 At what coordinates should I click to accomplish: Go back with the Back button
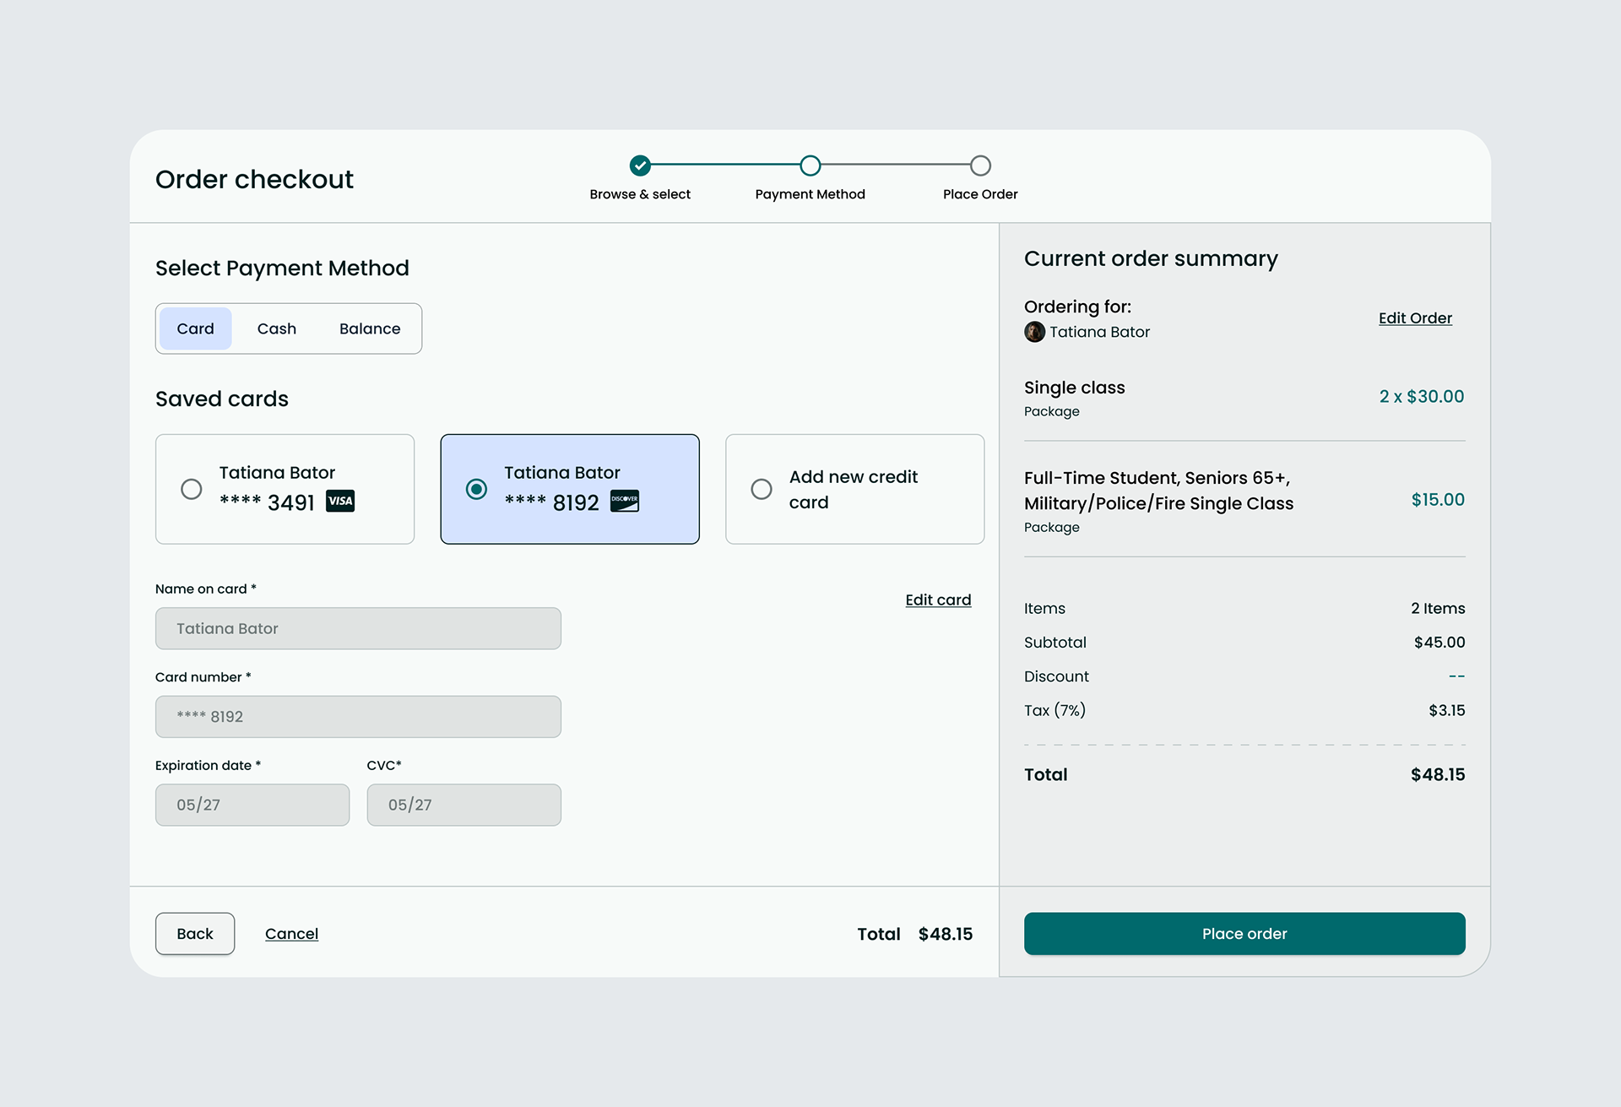[195, 934]
